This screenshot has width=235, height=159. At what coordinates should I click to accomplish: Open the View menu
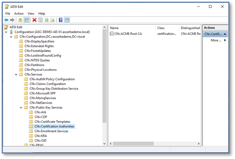31,13
